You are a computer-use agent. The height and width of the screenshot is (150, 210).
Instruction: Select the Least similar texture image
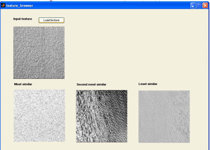[164, 117]
